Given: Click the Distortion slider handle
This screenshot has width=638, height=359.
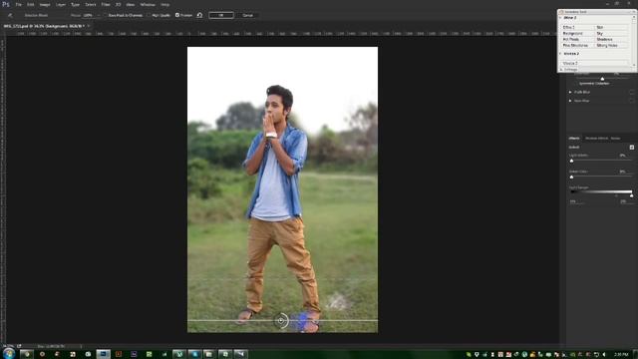Looking at the screenshot, I should pyautogui.click(x=602, y=79).
